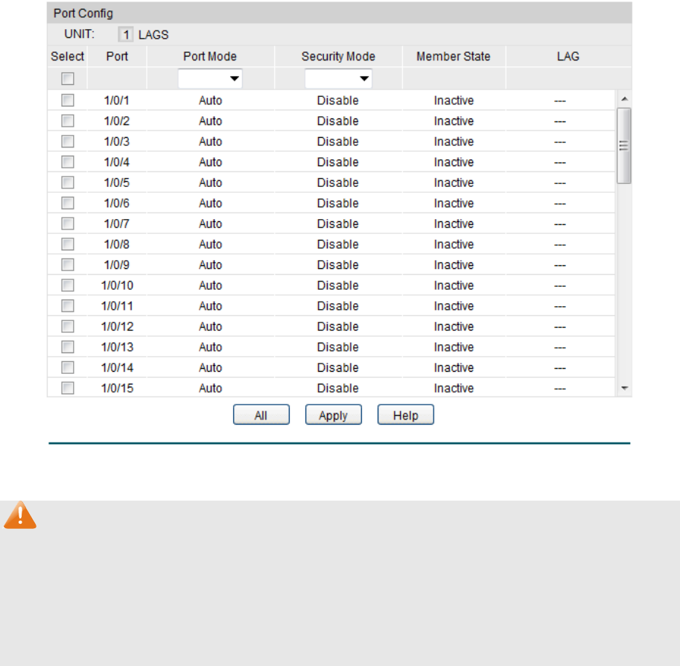Click port name 1/0/1
Viewport: 680px width, 666px height.
[117, 101]
